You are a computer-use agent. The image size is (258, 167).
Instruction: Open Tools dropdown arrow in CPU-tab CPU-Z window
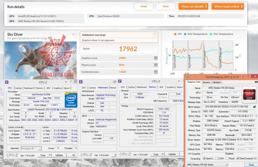pos(50,155)
